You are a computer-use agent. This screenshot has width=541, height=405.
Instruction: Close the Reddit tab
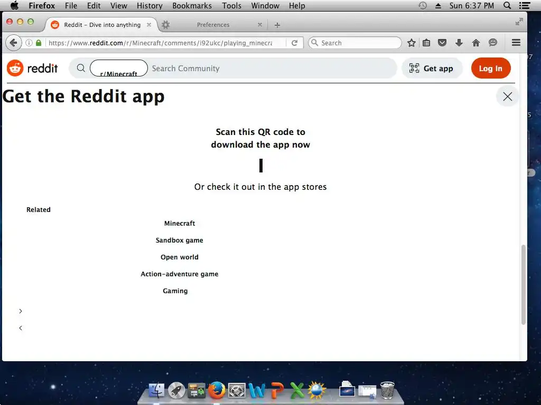149,25
